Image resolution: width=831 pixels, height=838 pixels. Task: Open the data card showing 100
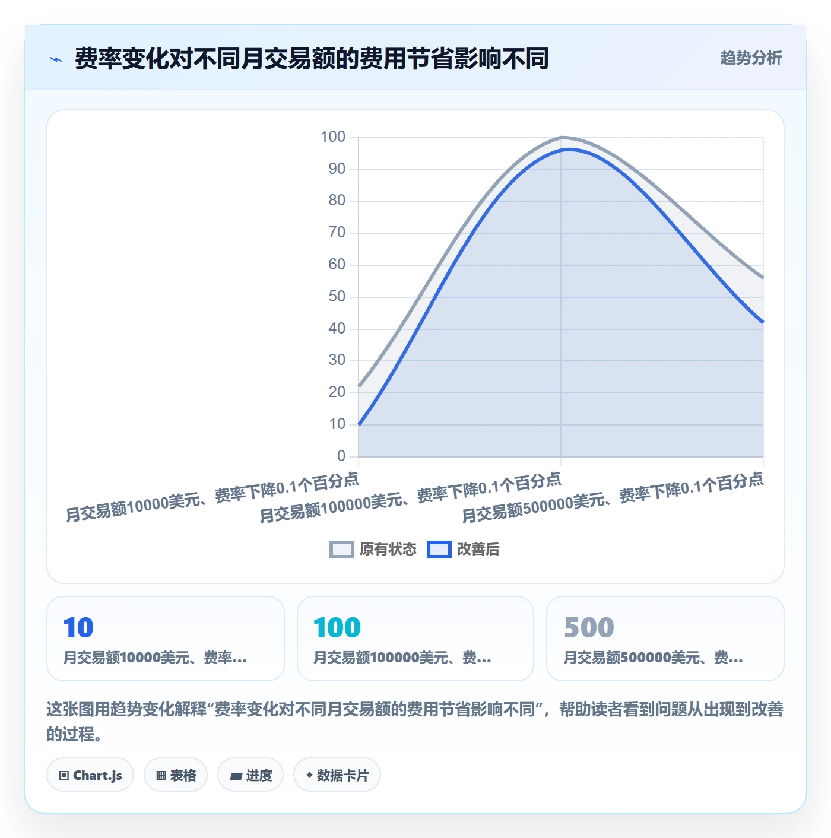point(415,639)
